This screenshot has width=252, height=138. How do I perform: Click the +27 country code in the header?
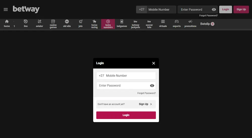pos(142,10)
